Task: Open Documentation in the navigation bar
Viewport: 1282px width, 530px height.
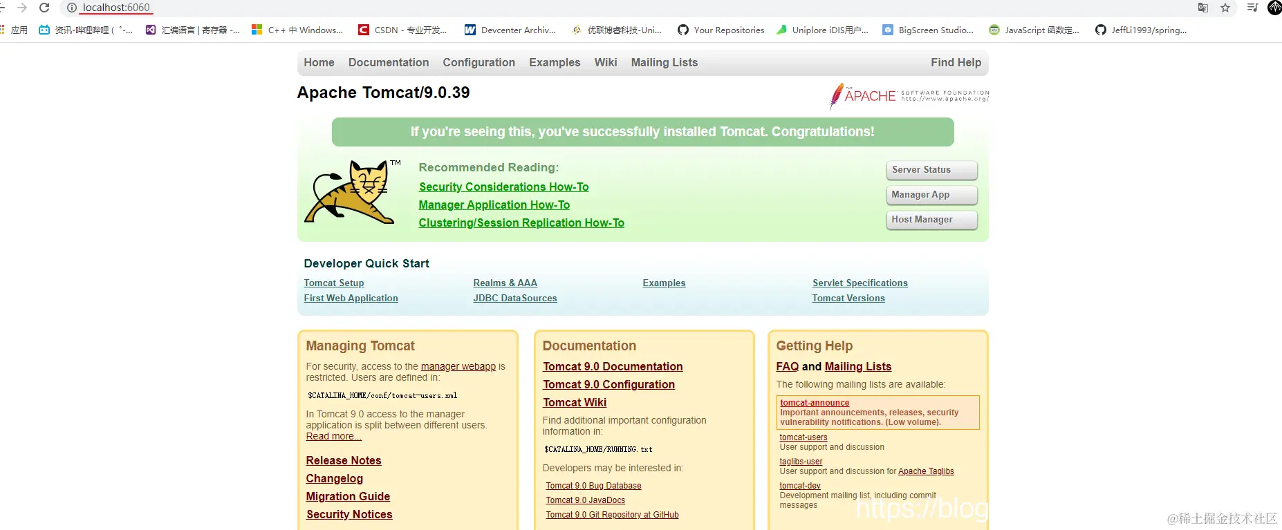Action: [x=389, y=62]
